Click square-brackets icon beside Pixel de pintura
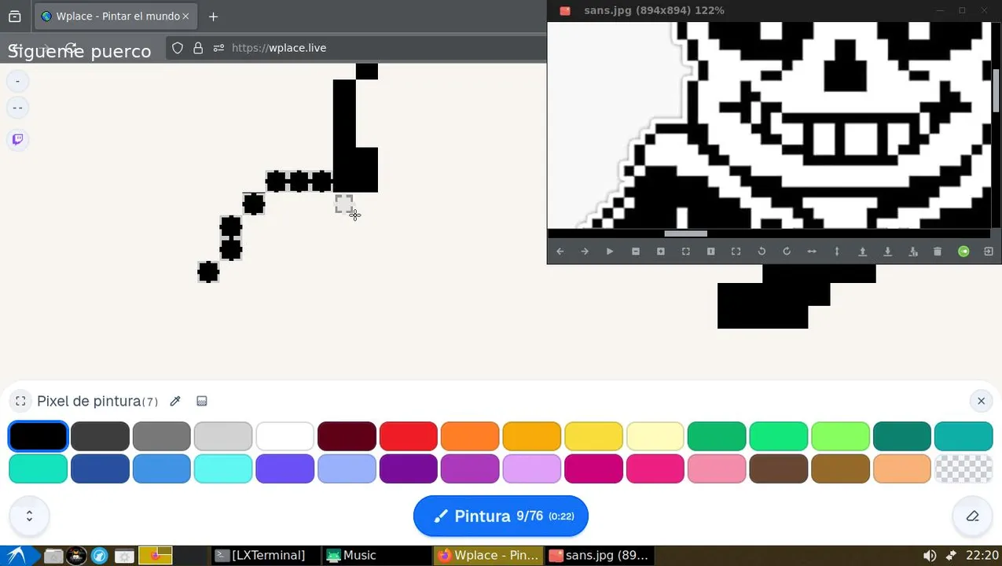The image size is (1002, 566). pos(21,401)
